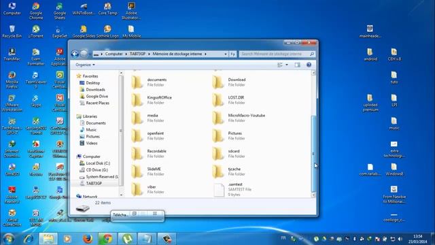
Task: Click the Explorer Forward button
Action: (84, 54)
